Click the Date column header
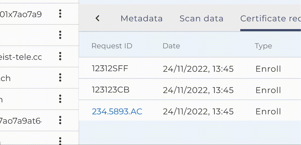 coord(171,46)
